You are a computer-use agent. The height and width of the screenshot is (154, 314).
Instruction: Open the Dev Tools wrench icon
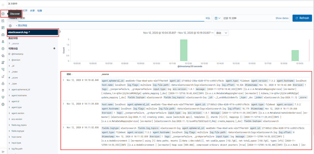[3, 90]
